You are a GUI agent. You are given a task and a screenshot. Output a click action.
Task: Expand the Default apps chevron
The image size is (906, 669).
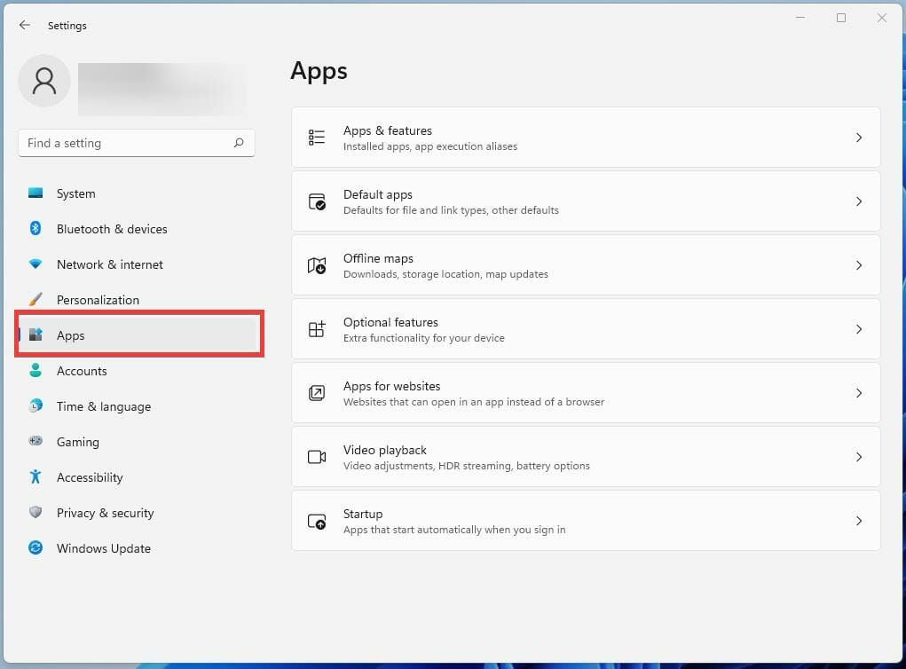click(858, 201)
